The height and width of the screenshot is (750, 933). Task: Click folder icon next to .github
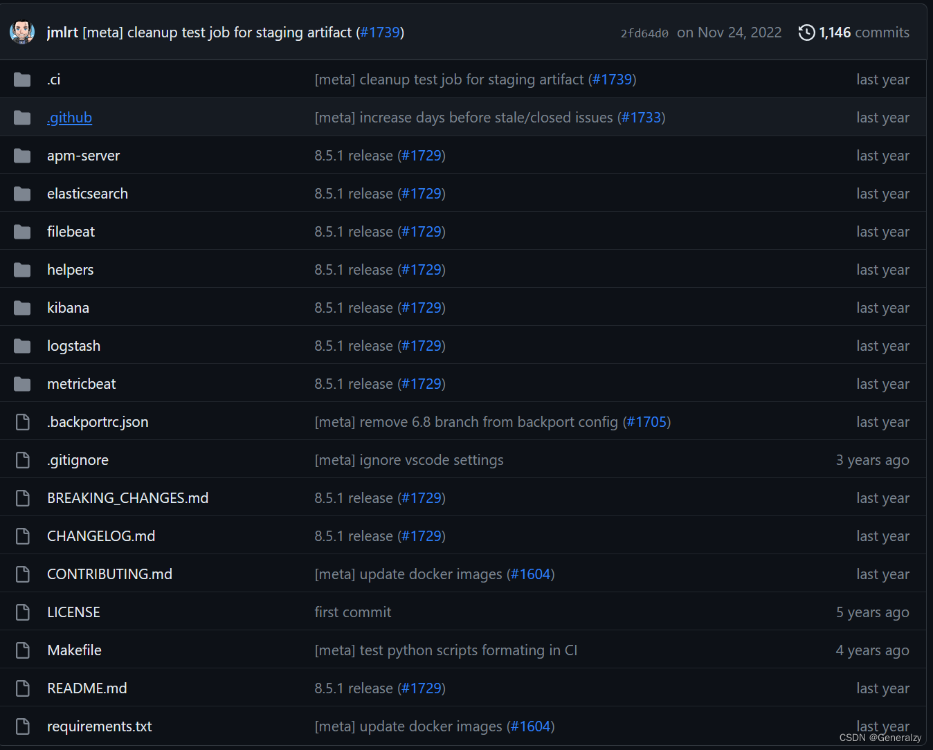(22, 118)
